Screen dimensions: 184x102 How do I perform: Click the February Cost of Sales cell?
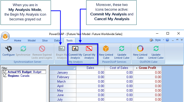click(x=119, y=77)
